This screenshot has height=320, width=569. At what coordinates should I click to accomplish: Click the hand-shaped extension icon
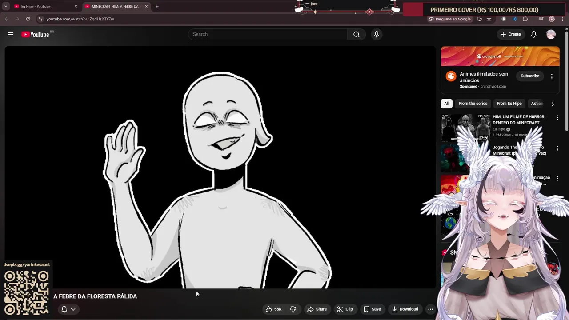pos(504,19)
